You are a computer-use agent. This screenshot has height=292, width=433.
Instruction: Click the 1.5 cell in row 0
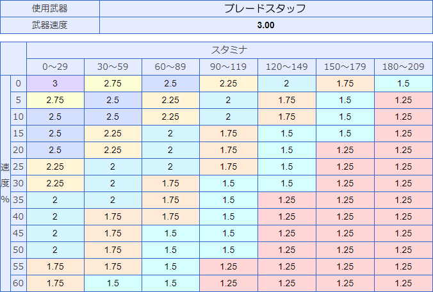[404, 83]
